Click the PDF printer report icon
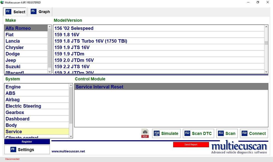This screenshot has width=273, height=162. click(x=145, y=133)
